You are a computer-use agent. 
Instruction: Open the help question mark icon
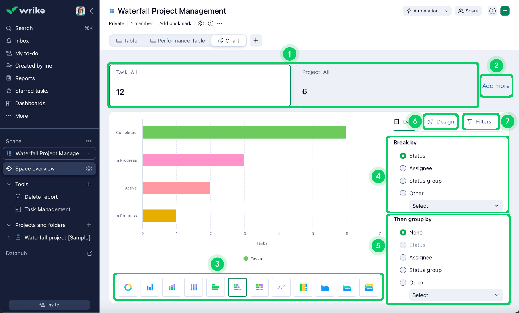493,11
